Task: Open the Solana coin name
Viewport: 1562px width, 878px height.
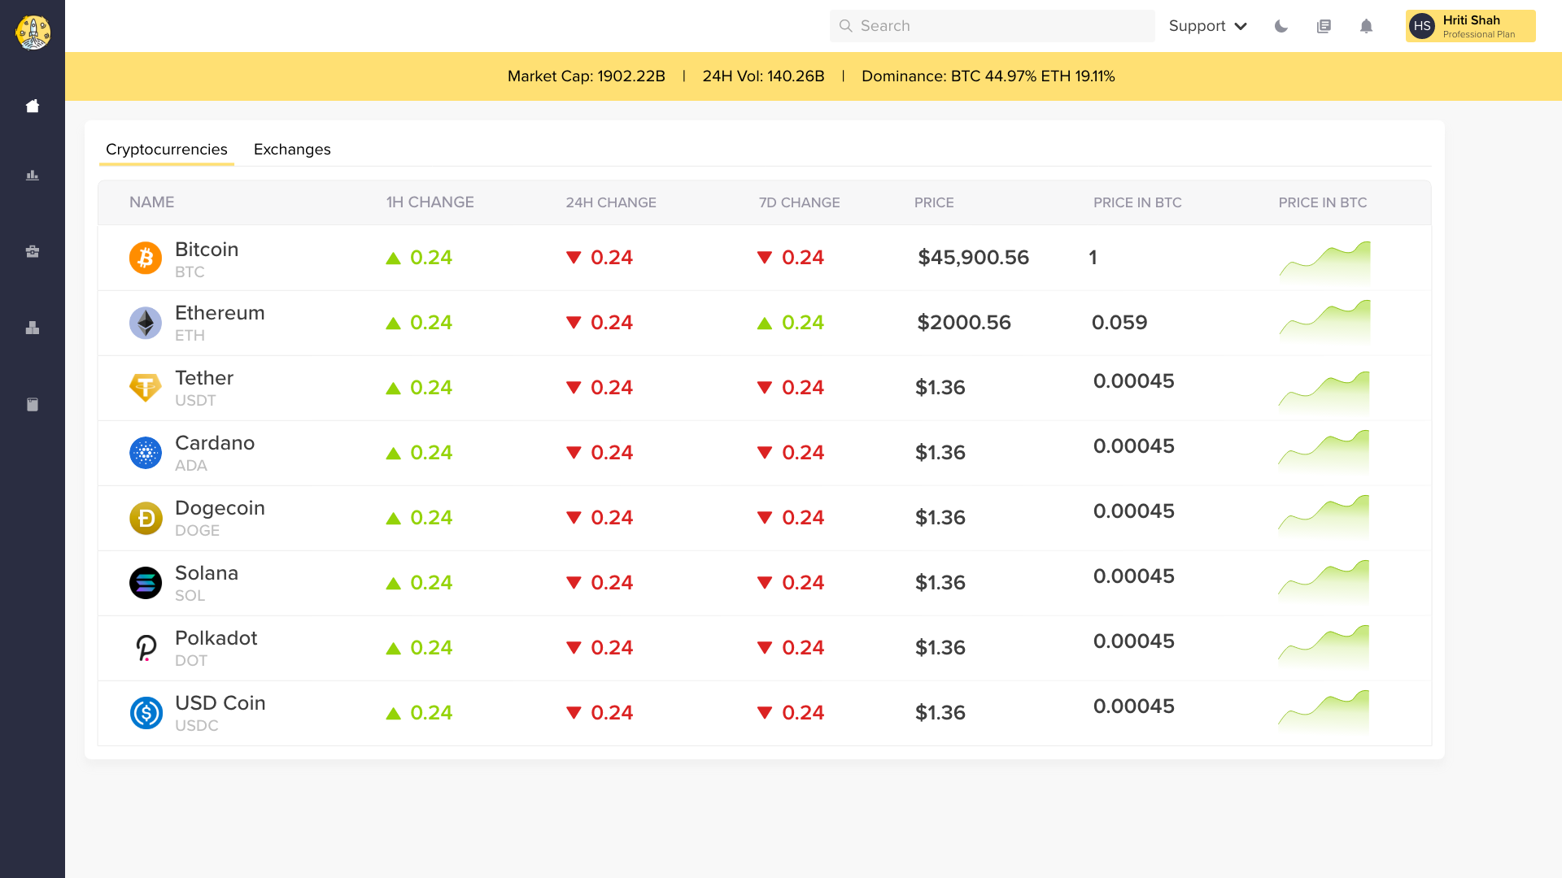Action: click(207, 573)
